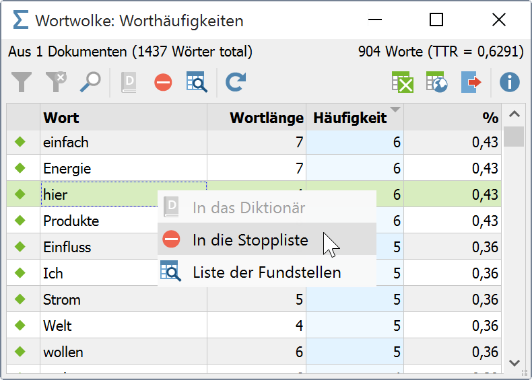
Task: Click the Sigma window icon in title bar
Action: click(x=20, y=20)
